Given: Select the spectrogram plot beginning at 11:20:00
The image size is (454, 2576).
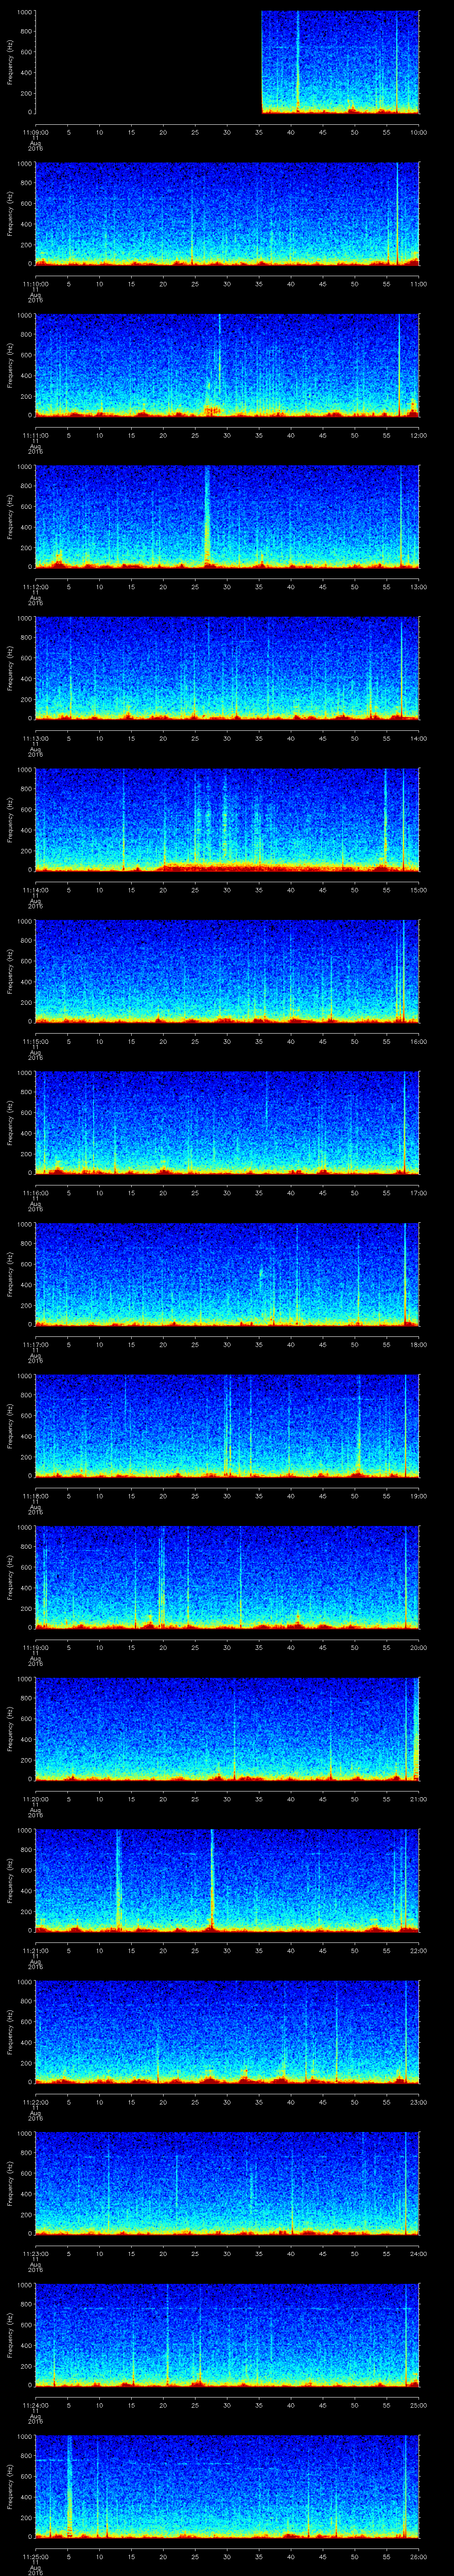Looking at the screenshot, I should [x=227, y=1729].
